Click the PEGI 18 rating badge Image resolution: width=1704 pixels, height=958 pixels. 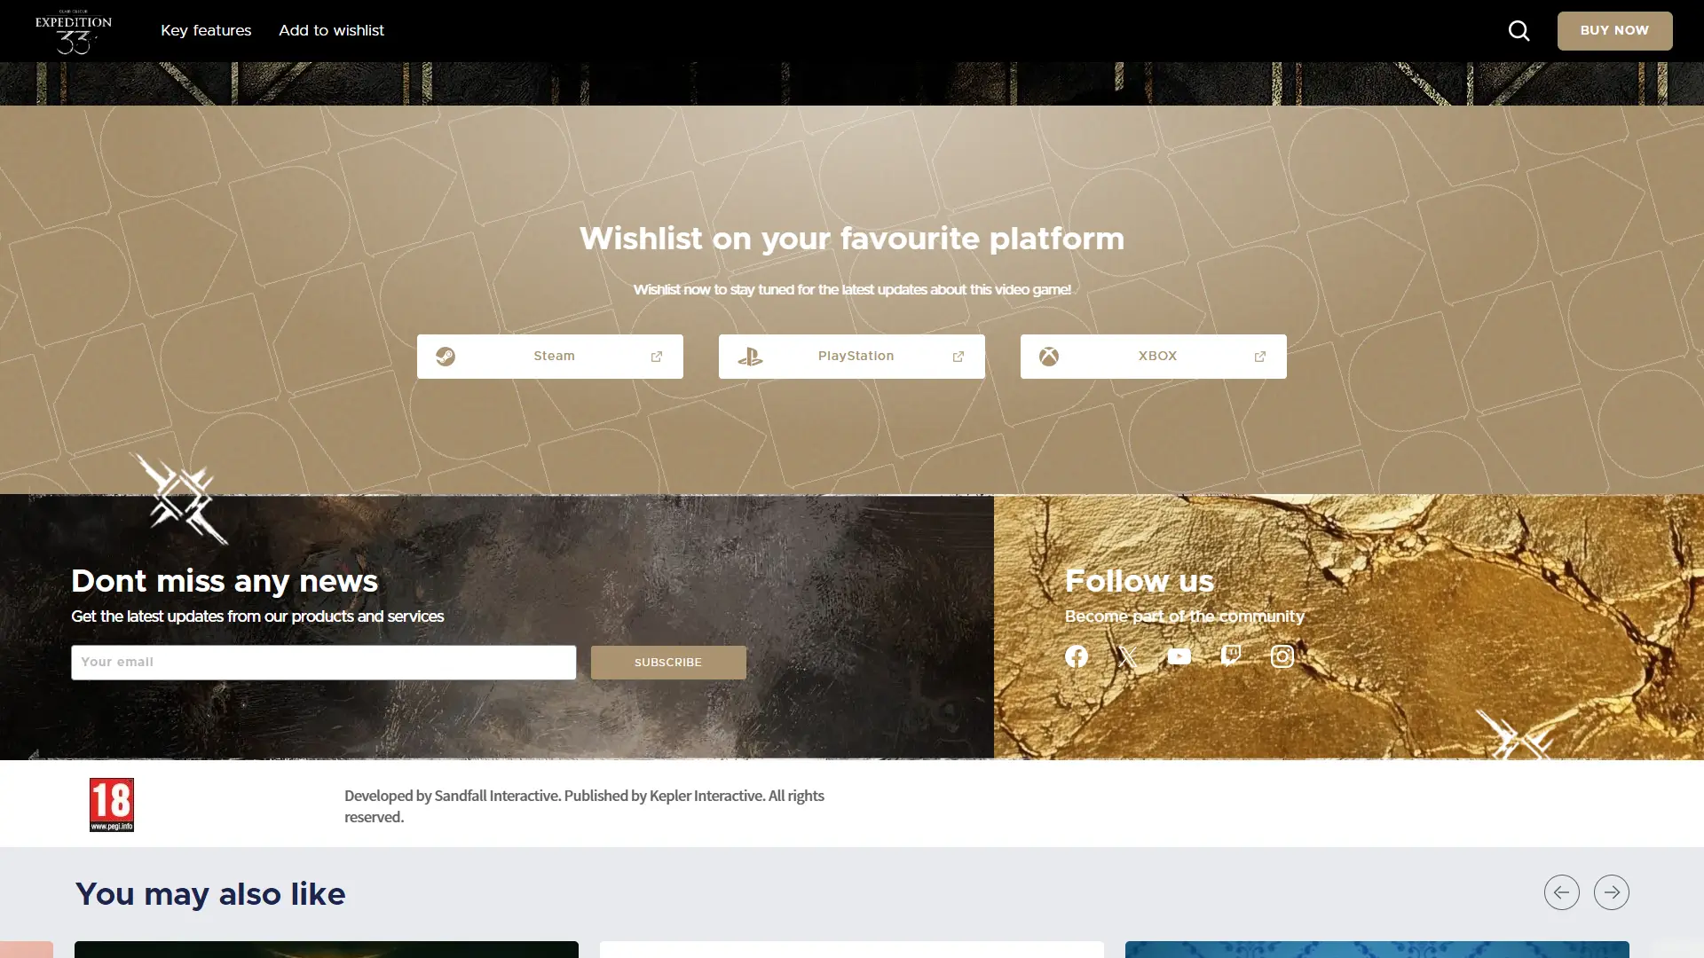coord(112,805)
